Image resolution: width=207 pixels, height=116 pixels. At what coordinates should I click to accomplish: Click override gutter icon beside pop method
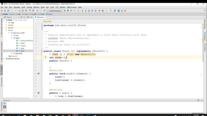[38, 93]
